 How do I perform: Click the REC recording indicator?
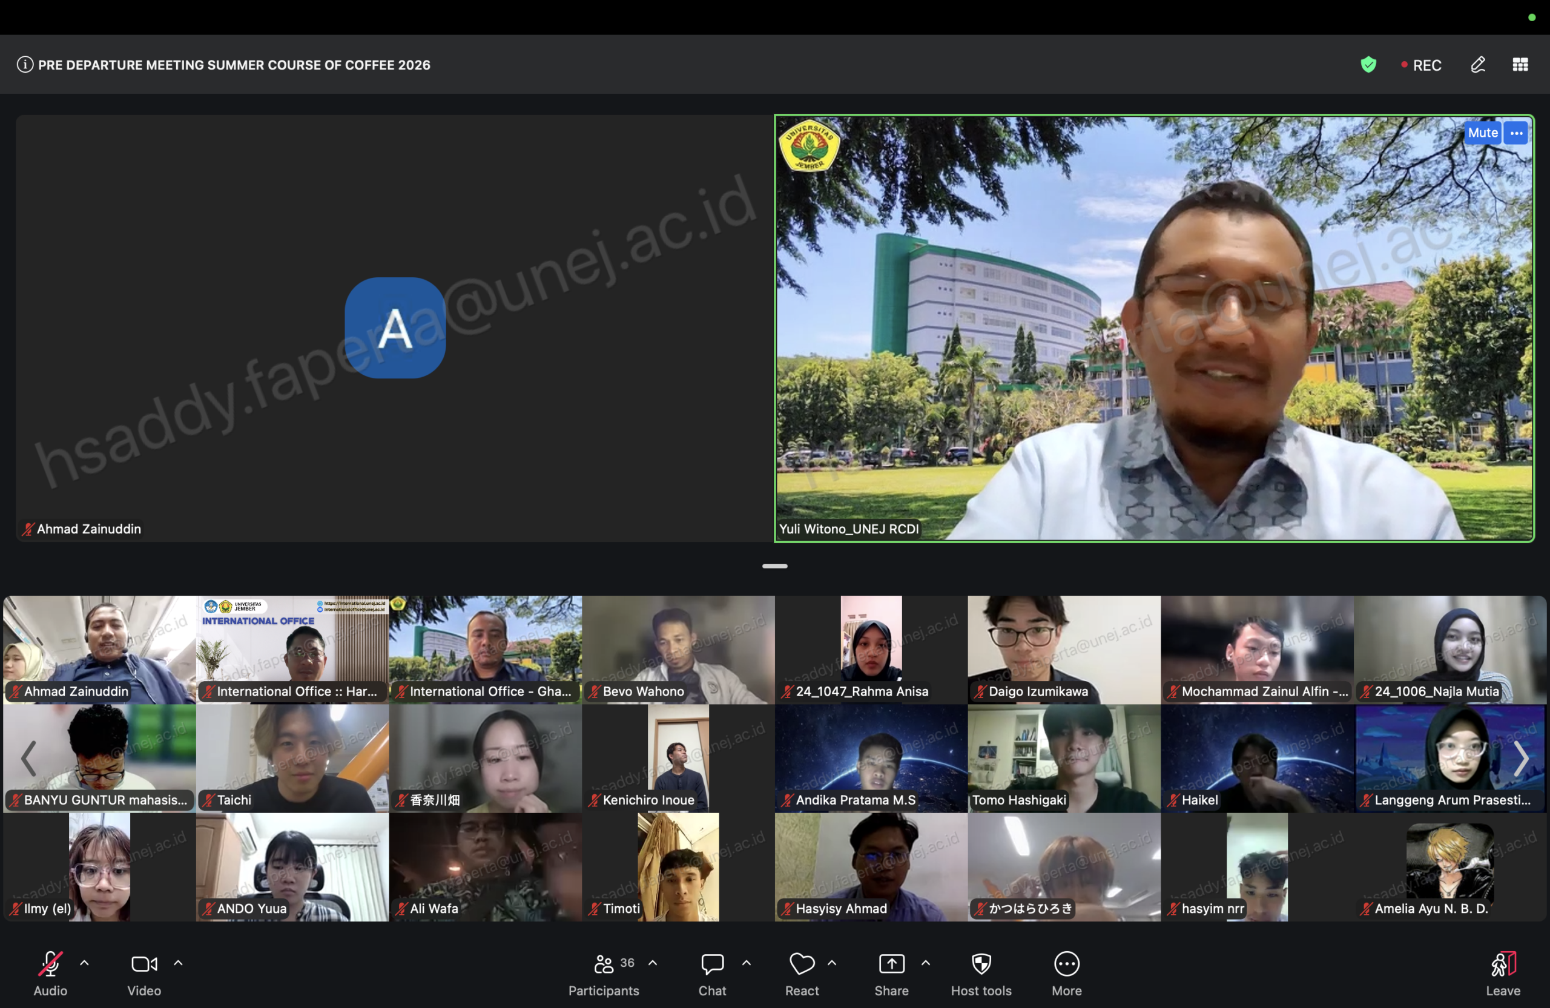pos(1421,65)
